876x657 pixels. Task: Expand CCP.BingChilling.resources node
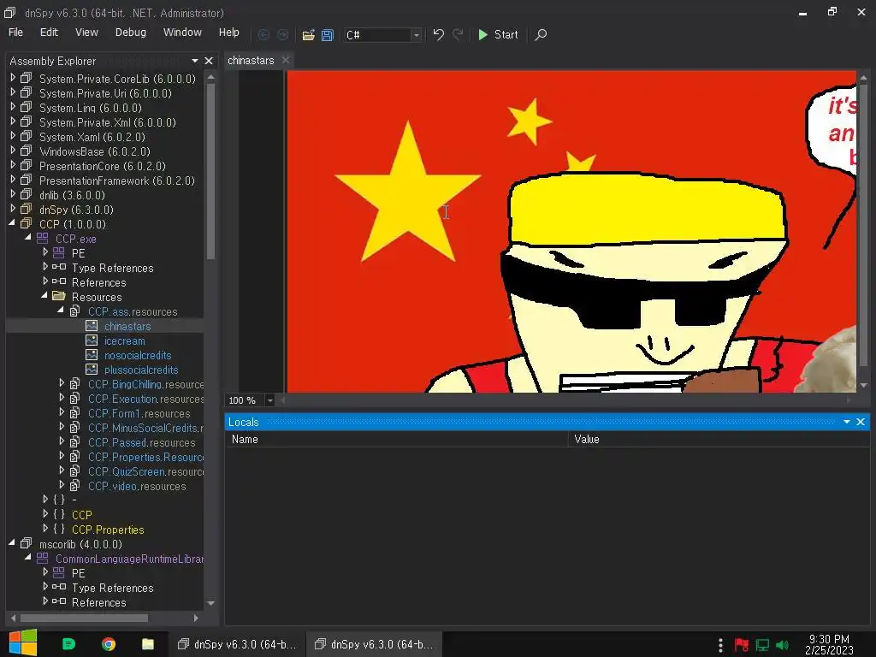point(62,383)
